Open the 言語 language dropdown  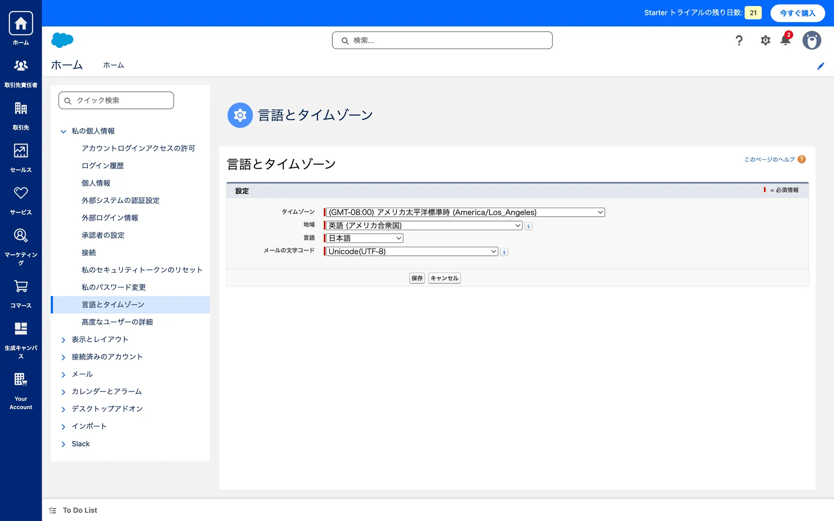click(x=365, y=238)
